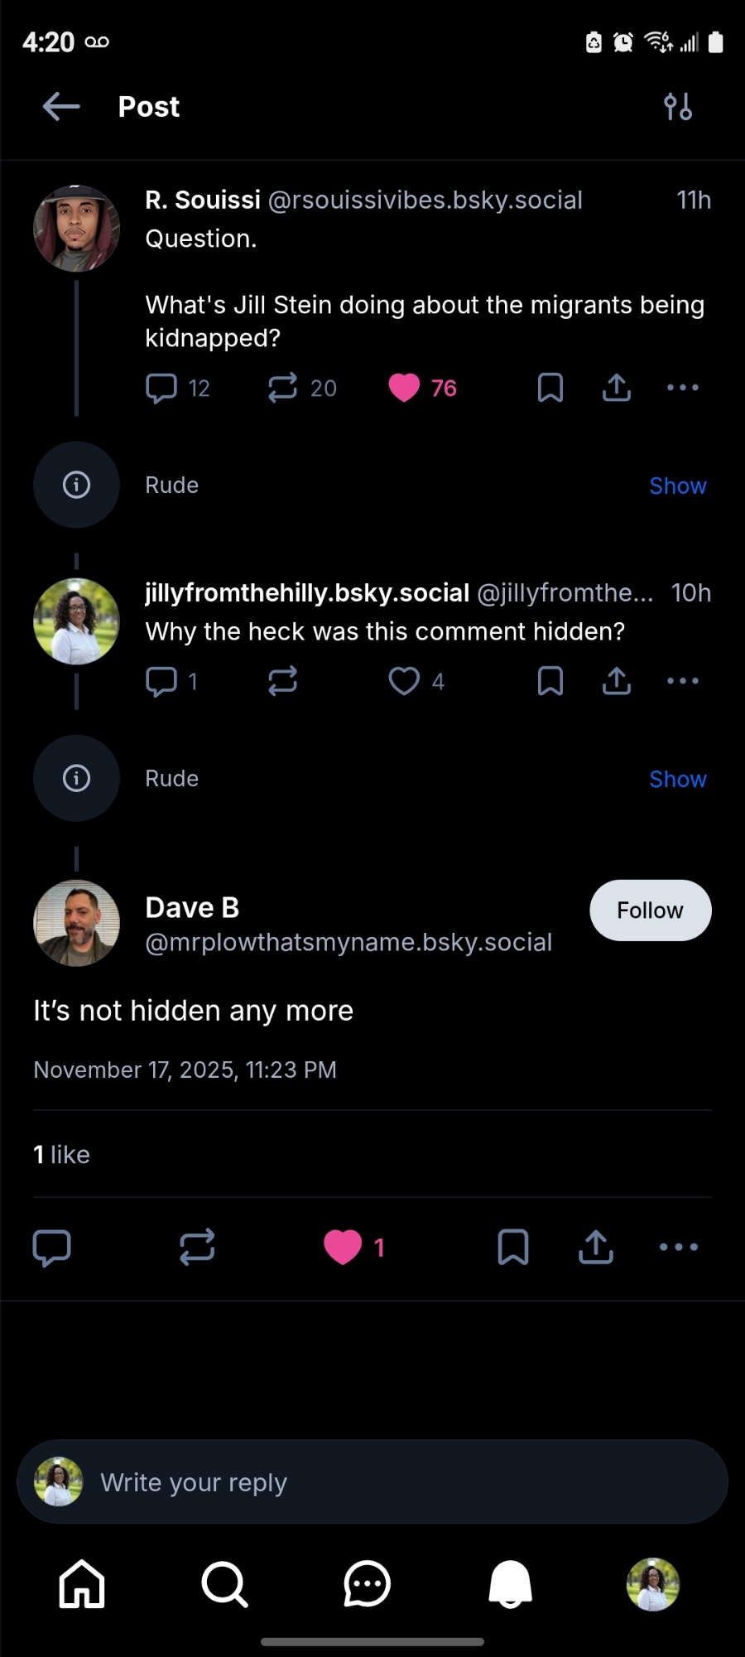745x1657 pixels.
Task: Open more options on jillyfromthehilly's comment
Action: click(683, 681)
